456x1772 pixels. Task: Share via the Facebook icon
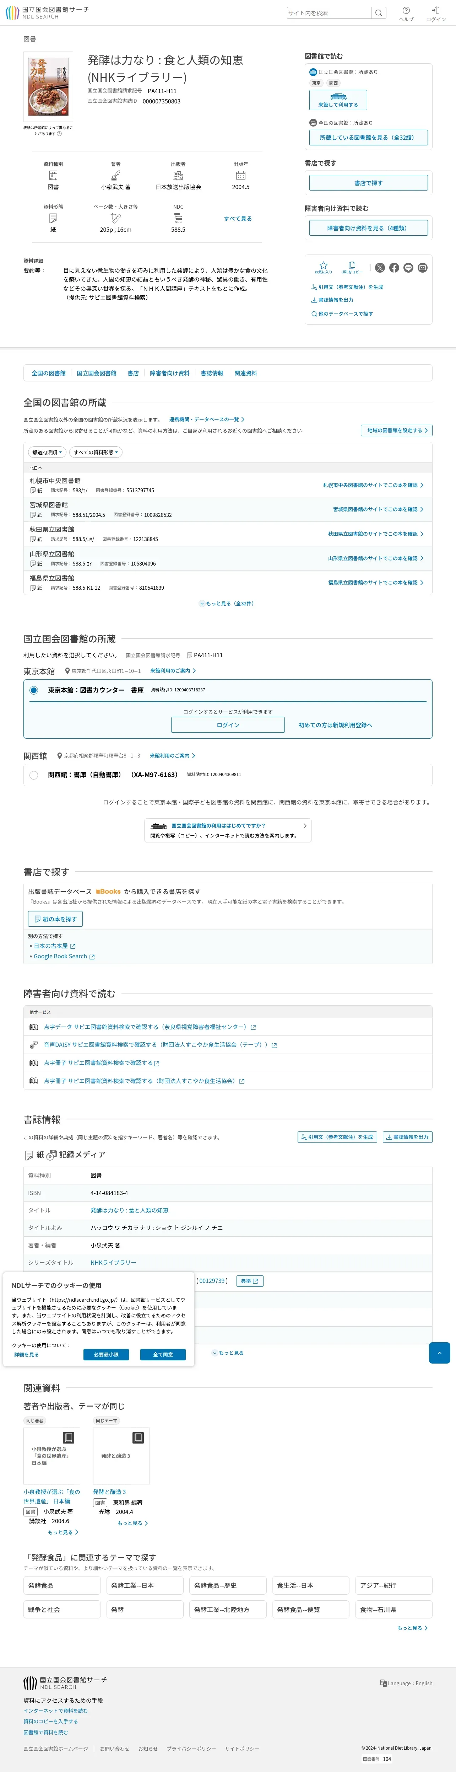(x=394, y=268)
